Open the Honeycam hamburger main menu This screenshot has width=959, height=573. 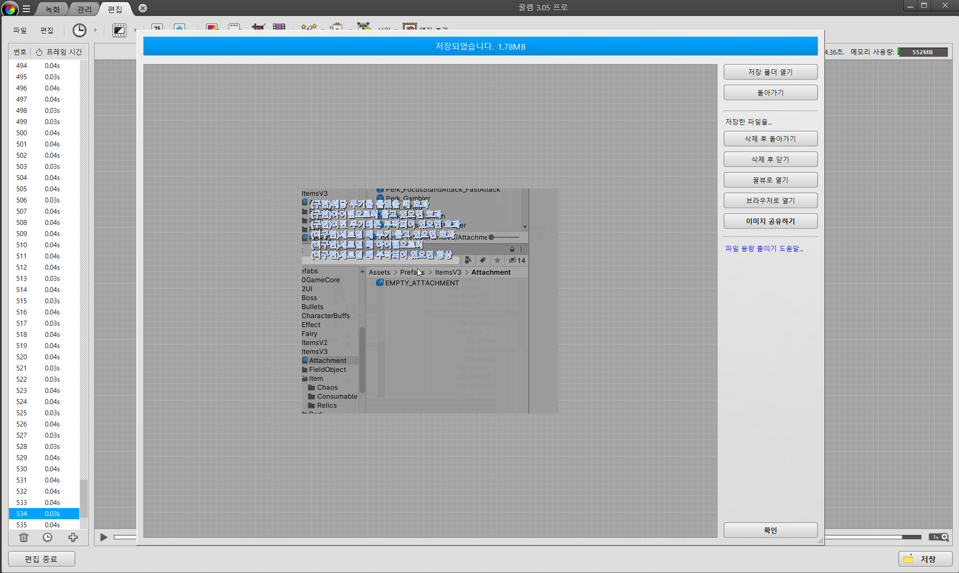(26, 9)
